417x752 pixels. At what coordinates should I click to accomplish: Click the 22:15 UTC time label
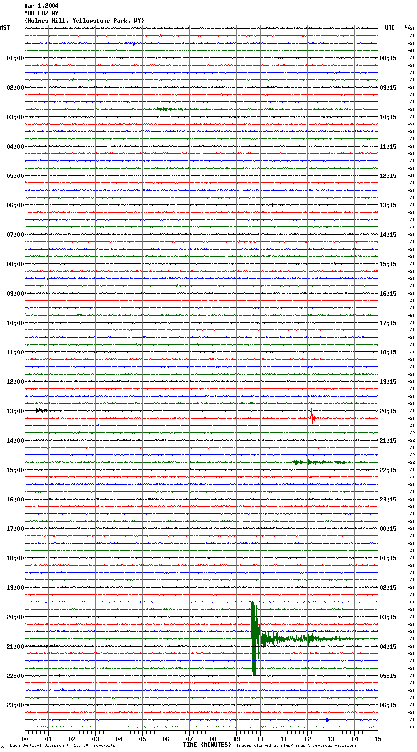[388, 470]
